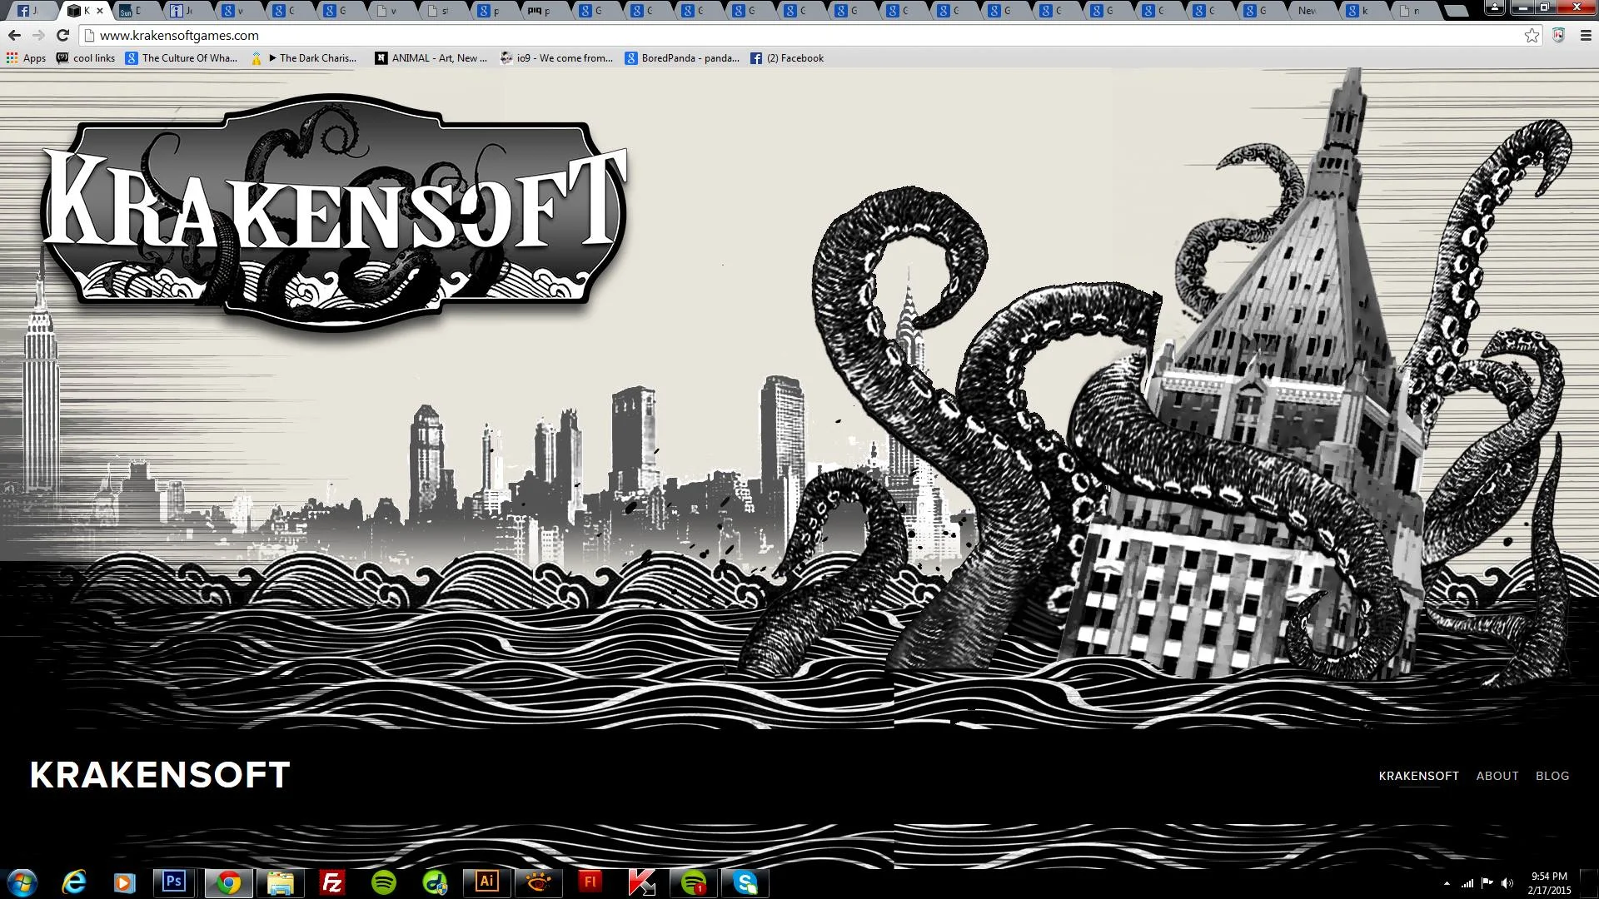Open Dreamweaver icon in taskbar
Viewport: 1599px width, 899px height.
click(435, 882)
